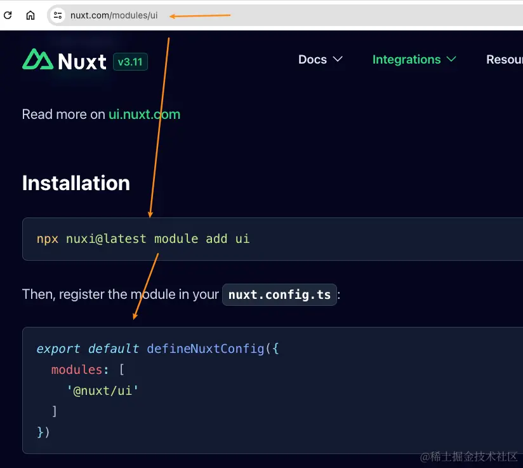Expand the chevron beside Integrations

coord(451,59)
